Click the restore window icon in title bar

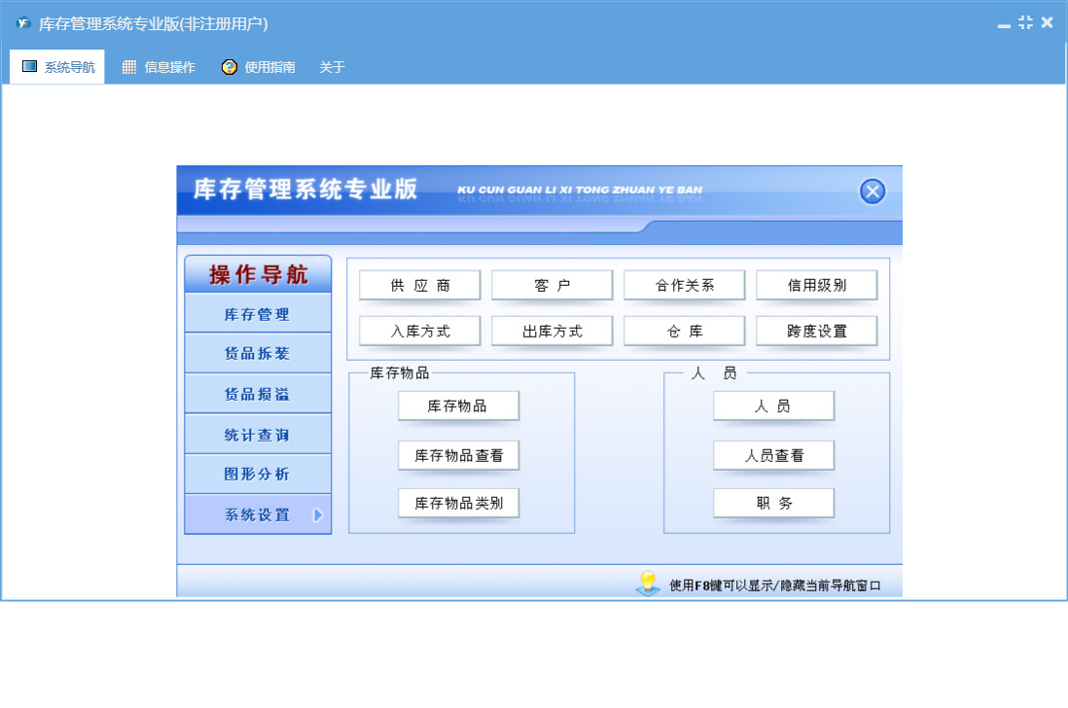click(1025, 22)
